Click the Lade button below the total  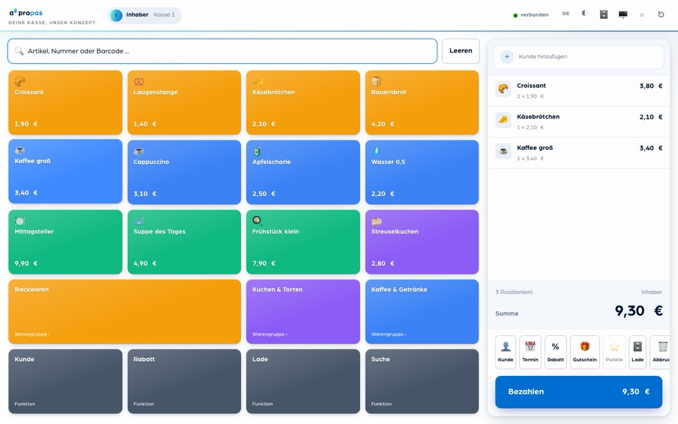(637, 352)
